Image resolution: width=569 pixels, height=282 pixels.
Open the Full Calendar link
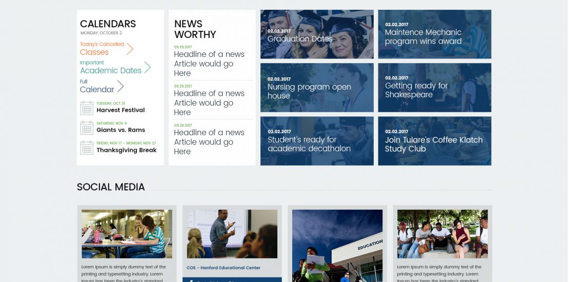point(97,86)
